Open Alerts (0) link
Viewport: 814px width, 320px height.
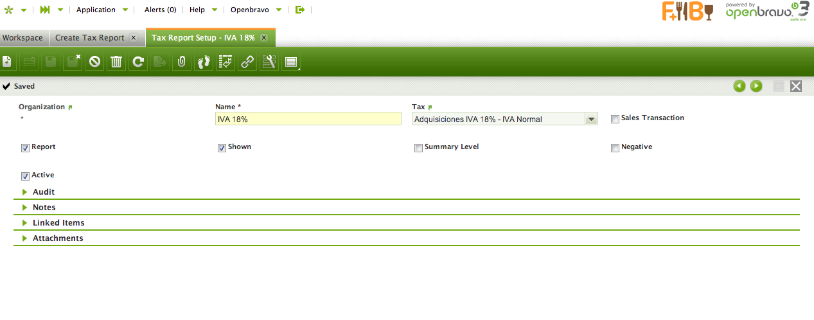[160, 10]
